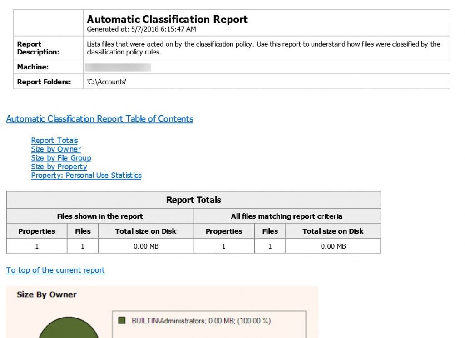
Task: Click the Files shown in the report header
Action: point(100,216)
